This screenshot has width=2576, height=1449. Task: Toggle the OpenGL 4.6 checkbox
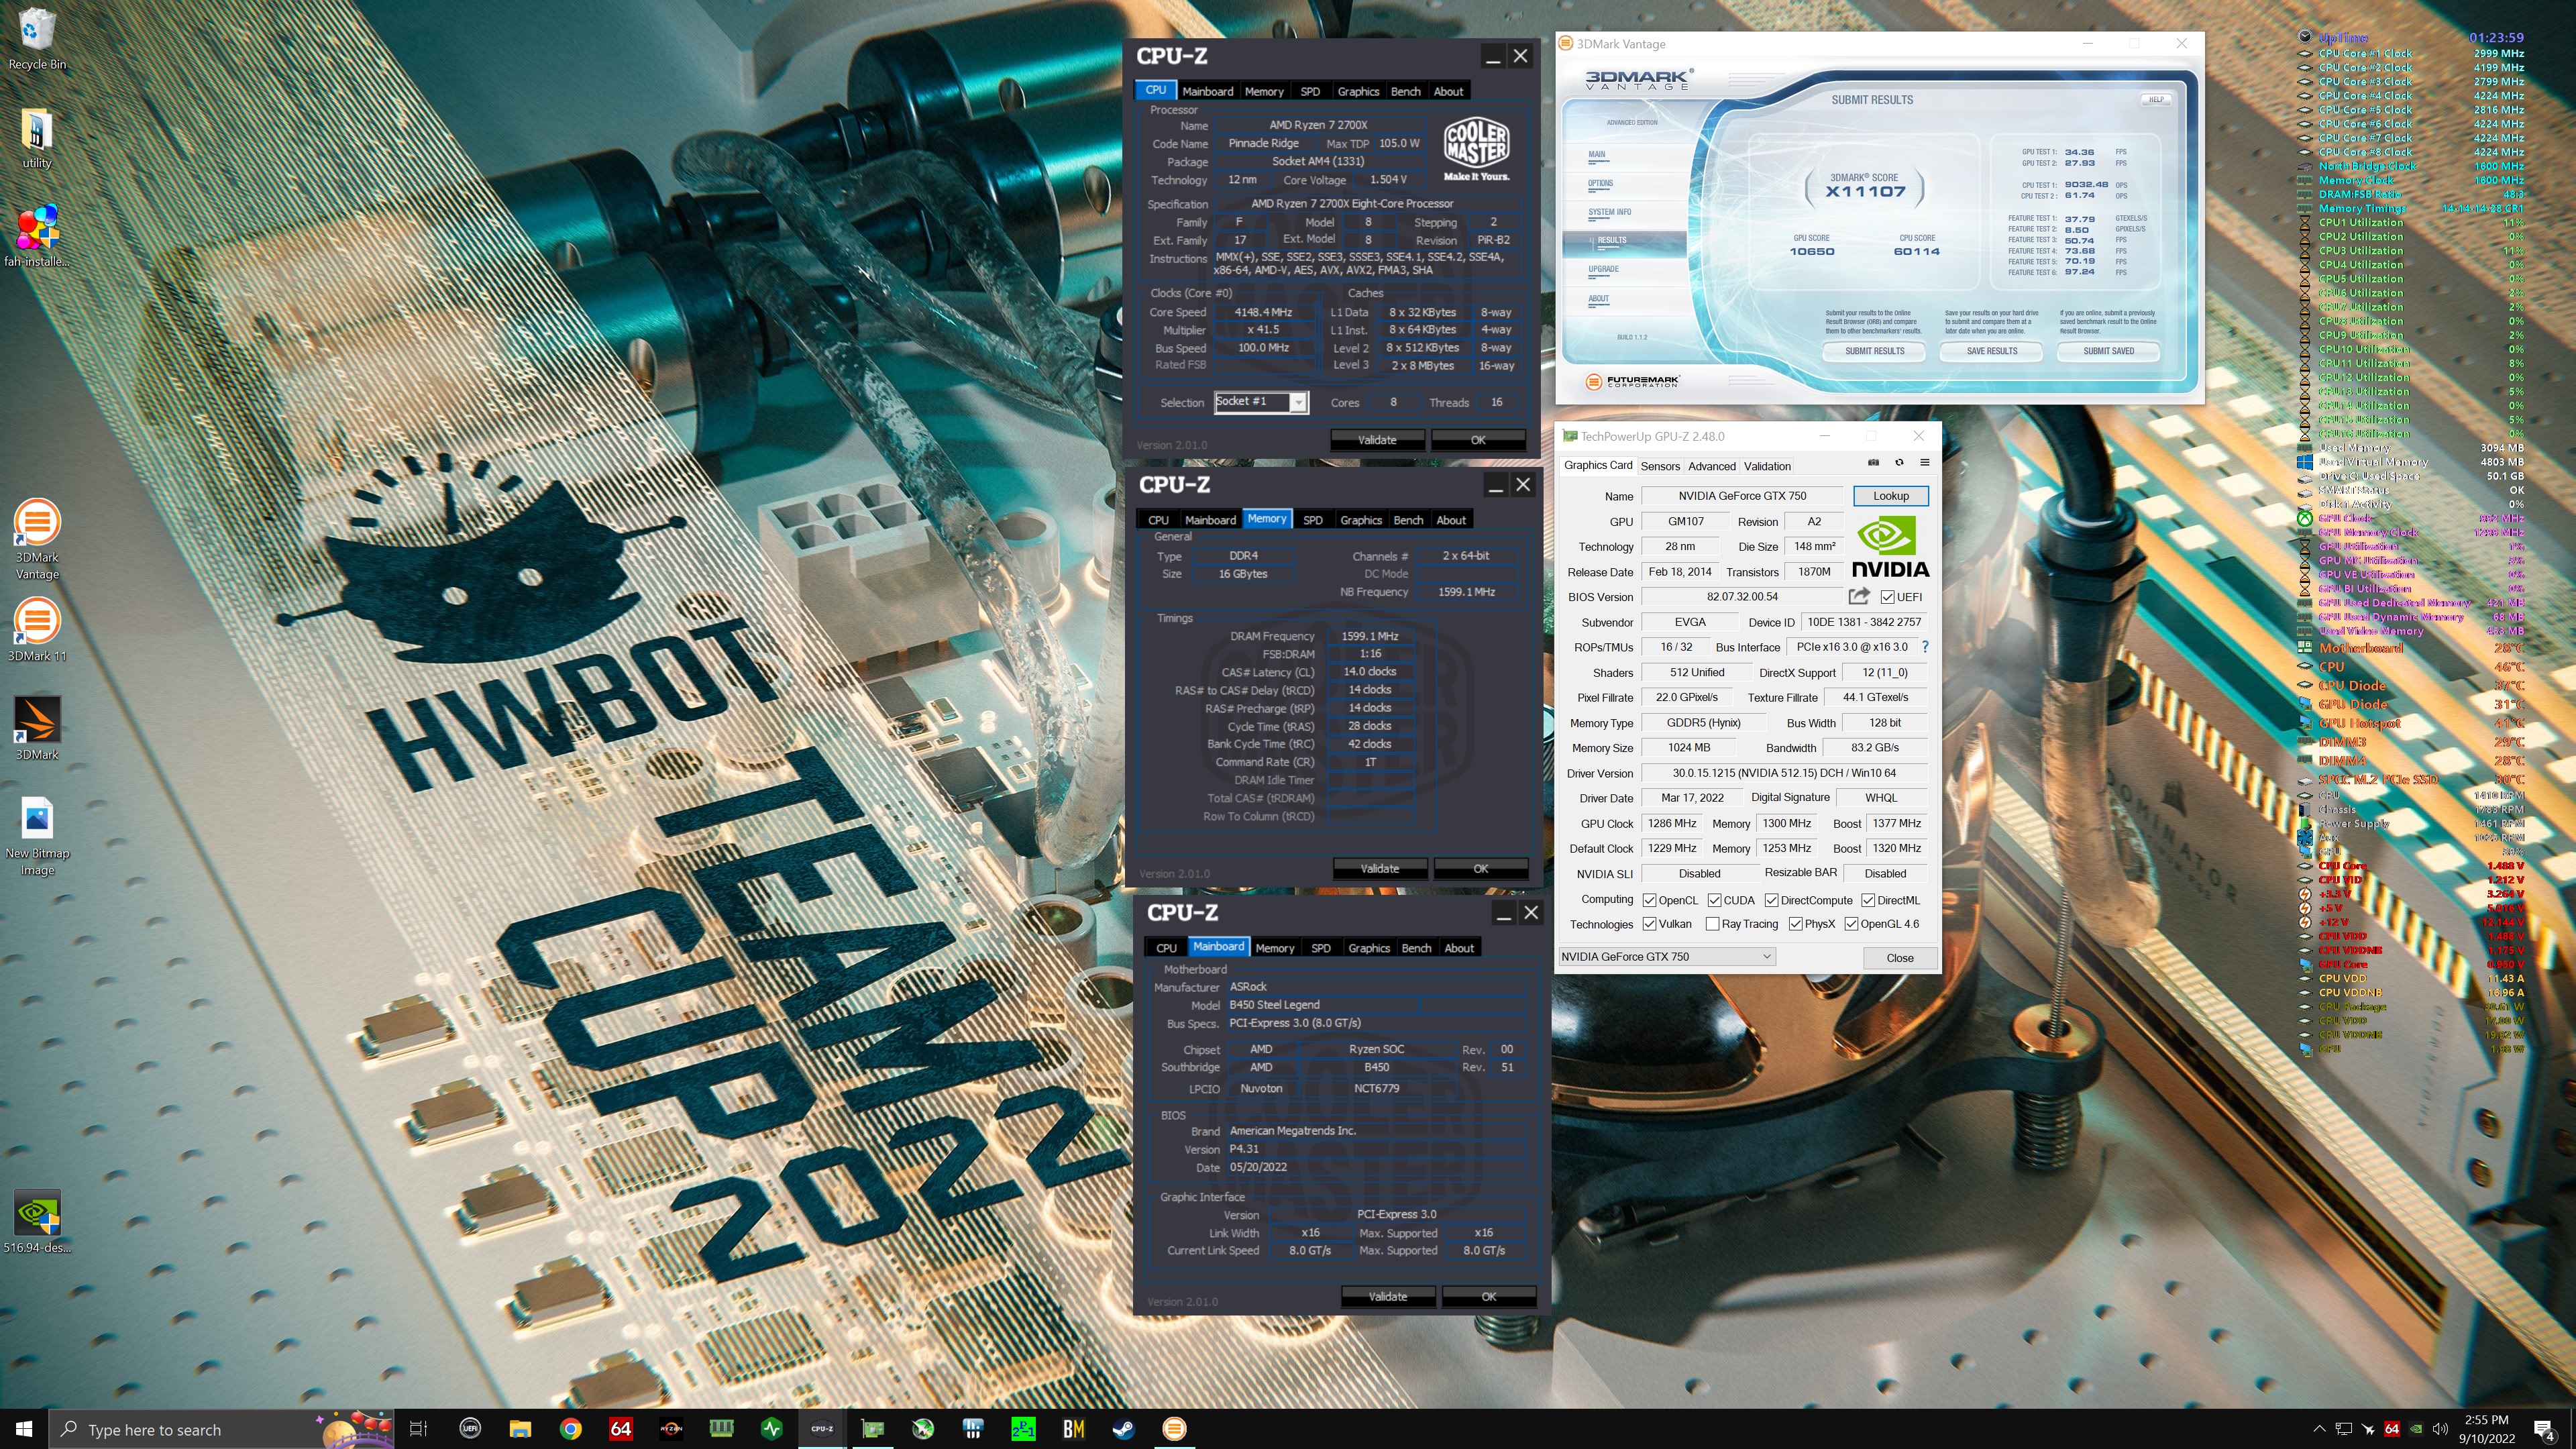1852,924
